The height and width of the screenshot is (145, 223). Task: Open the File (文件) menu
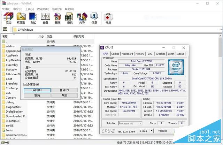pos(6,9)
